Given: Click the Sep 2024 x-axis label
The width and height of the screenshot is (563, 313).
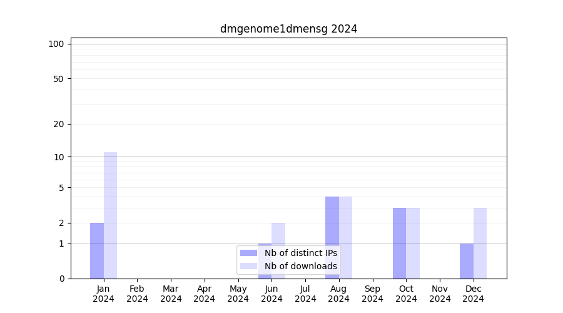Looking at the screenshot, I should [x=372, y=294].
